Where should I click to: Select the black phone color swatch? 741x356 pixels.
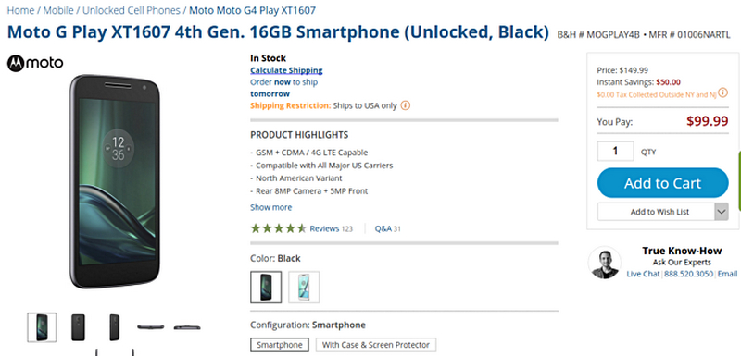[x=266, y=288]
